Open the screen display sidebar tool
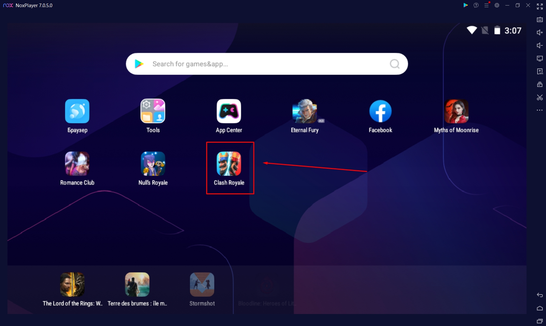 point(540,58)
